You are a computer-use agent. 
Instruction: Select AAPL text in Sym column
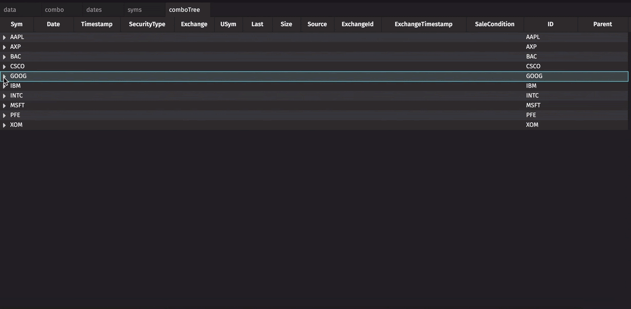point(17,37)
